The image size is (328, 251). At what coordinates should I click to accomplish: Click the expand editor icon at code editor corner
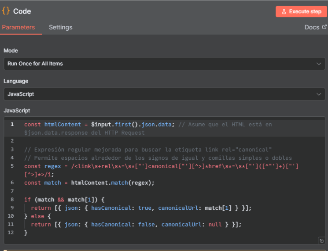click(x=321, y=241)
